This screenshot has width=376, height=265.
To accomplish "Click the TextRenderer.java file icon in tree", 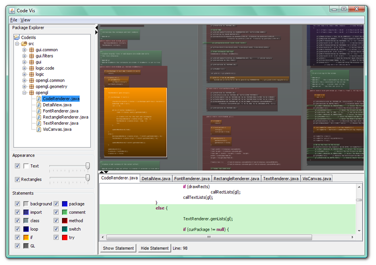I will click(x=39, y=123).
